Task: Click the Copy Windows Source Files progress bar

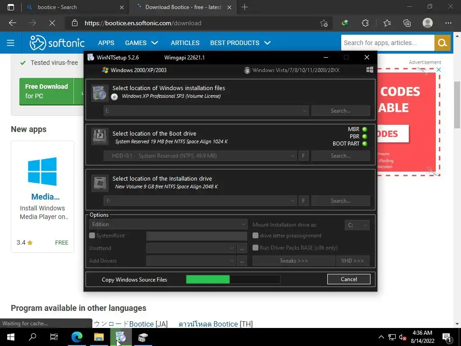Action: coord(233,279)
